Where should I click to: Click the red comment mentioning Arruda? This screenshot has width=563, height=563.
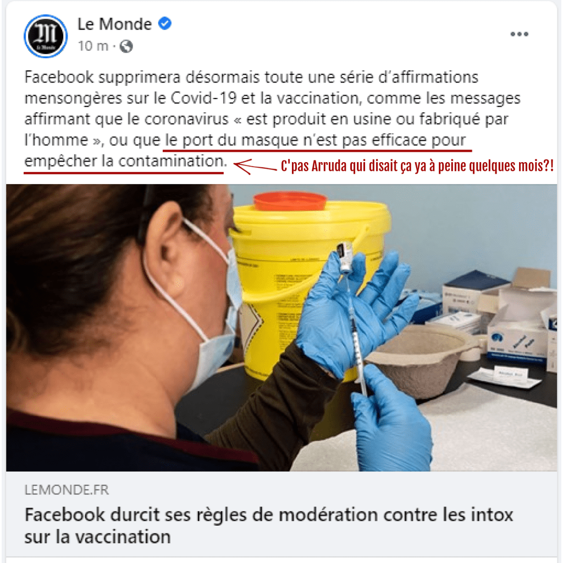417,166
